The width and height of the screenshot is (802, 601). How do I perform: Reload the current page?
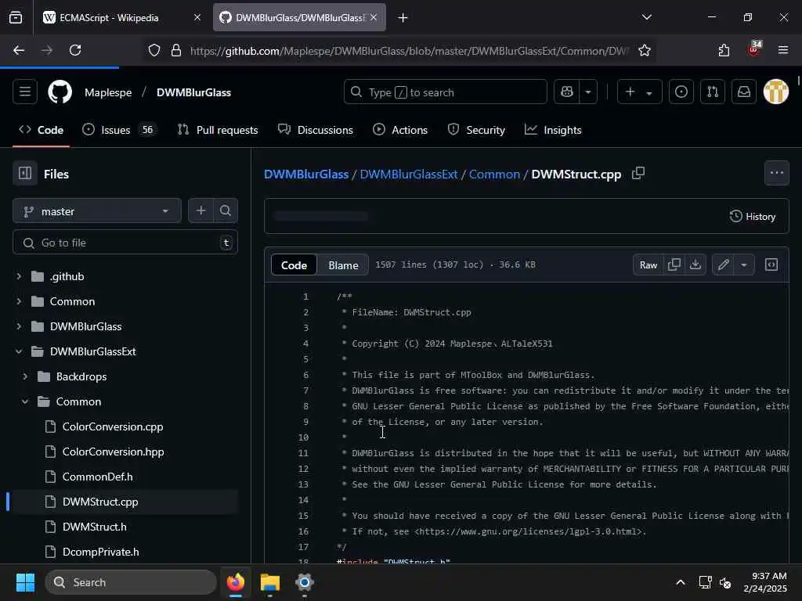coord(75,50)
